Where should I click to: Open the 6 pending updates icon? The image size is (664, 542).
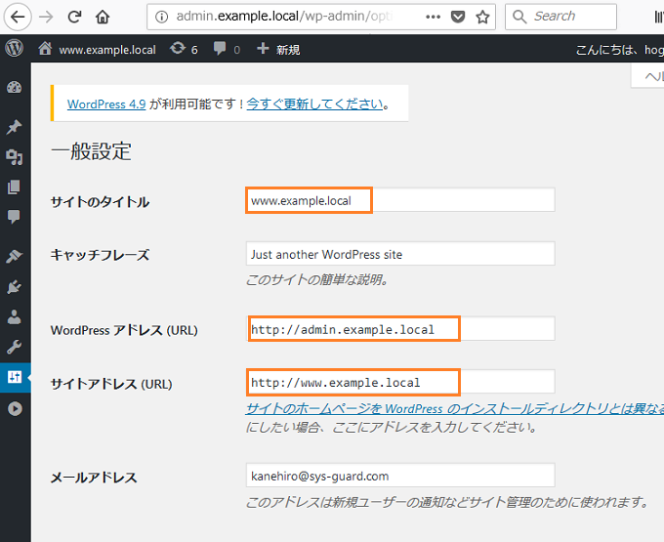(184, 49)
